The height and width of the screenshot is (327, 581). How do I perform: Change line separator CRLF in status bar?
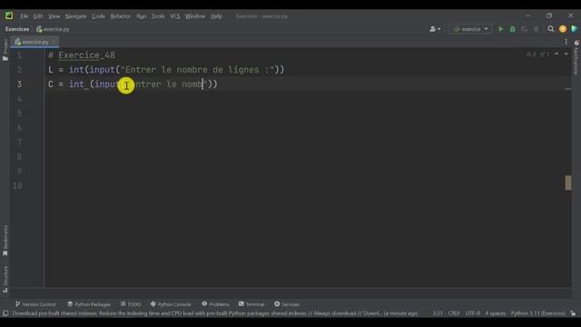(x=454, y=313)
